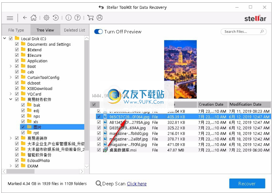
Task: Click image icon of magazine-...f90fd.jpg
Action: (x=105, y=144)
